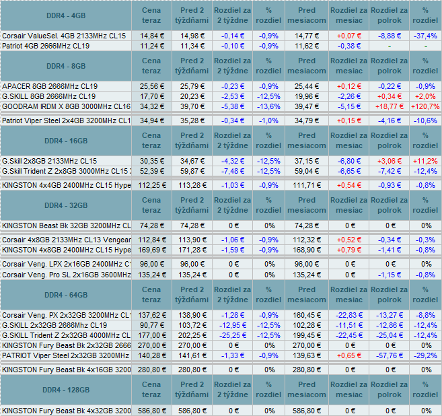
Task: Click the DDR4 - 8GB section header
Action: pyautogui.click(x=66, y=66)
